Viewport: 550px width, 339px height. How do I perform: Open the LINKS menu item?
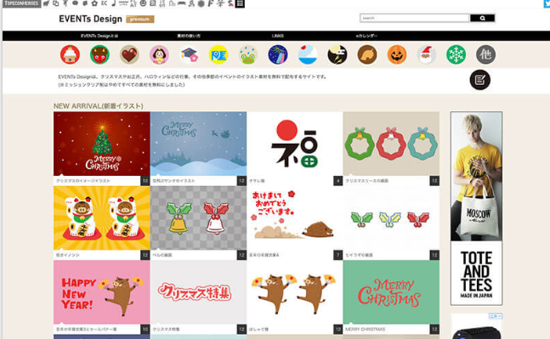278,36
